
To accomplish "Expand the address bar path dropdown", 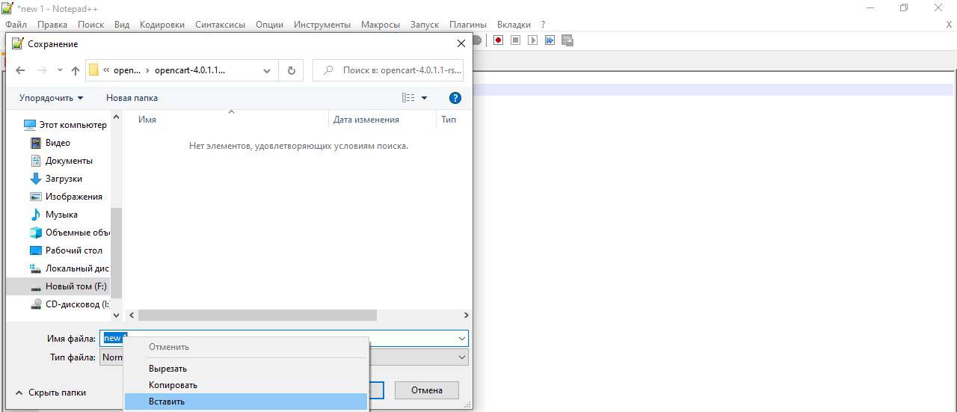I will click(x=267, y=70).
